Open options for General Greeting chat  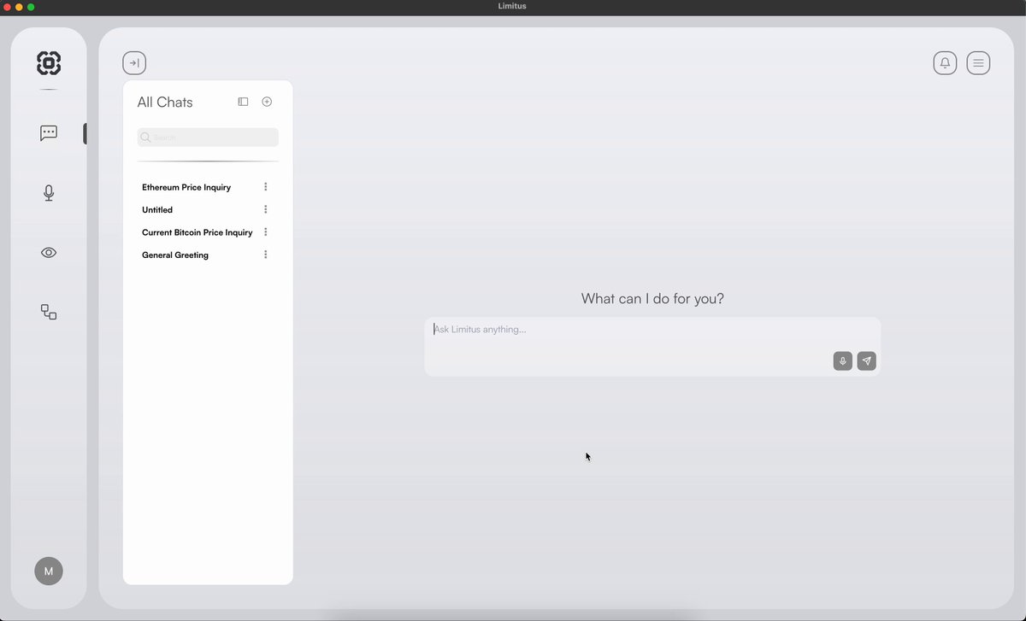tap(266, 255)
